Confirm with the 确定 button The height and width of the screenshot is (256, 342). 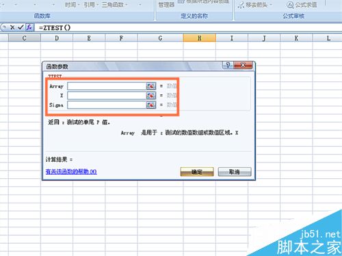pos(197,172)
